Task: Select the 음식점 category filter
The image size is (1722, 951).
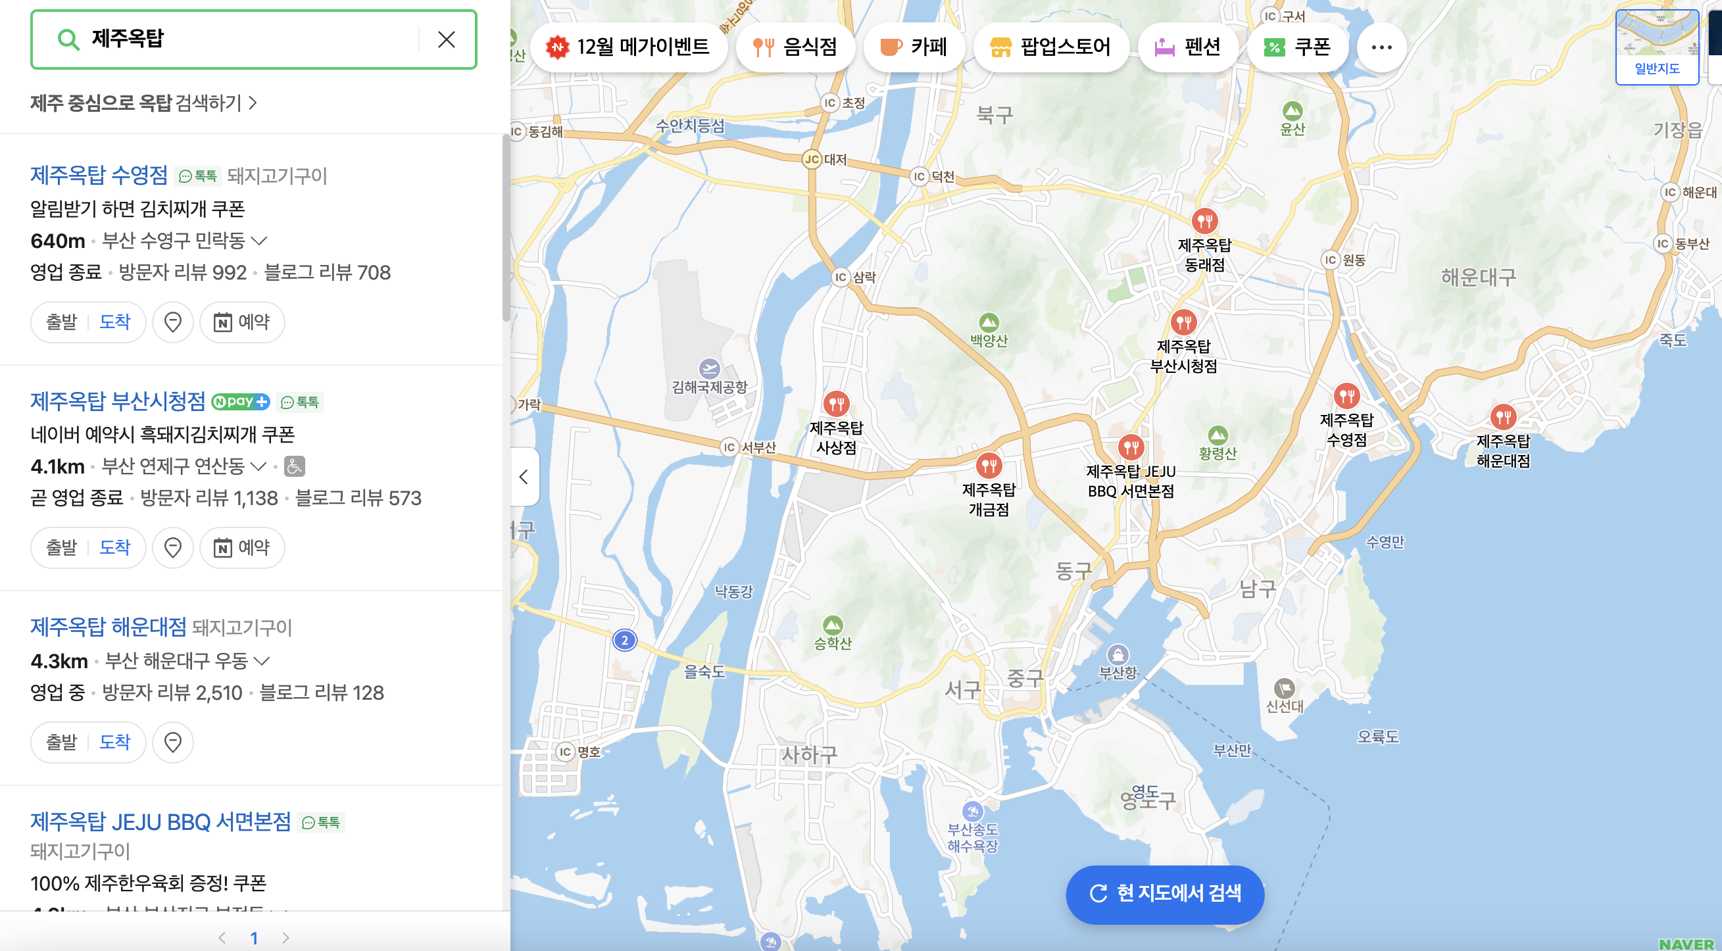Action: pyautogui.click(x=795, y=47)
